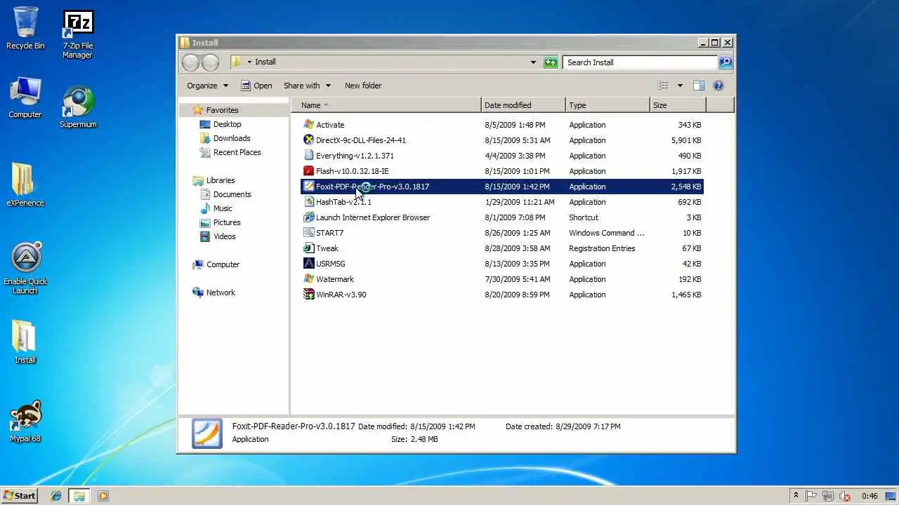Viewport: 899px width, 505px height.
Task: Select Network in navigation pane
Action: (221, 292)
